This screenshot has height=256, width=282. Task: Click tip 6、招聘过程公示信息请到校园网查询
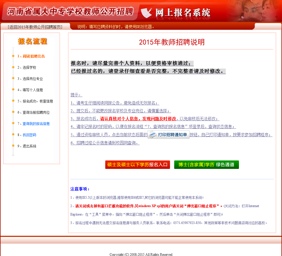click(105, 143)
